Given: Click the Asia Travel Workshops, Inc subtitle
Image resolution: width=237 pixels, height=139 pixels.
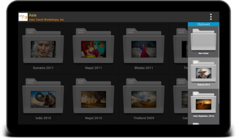Looking at the screenshot, I should [46, 20].
